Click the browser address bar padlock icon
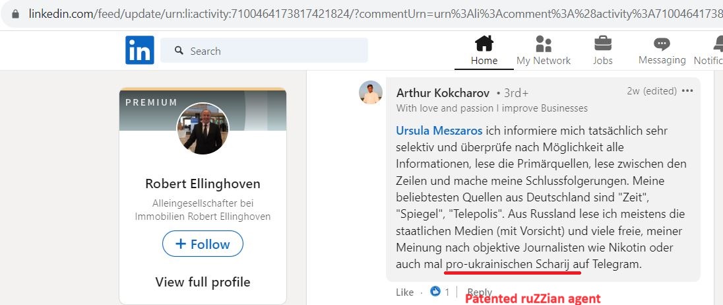 click(16, 14)
